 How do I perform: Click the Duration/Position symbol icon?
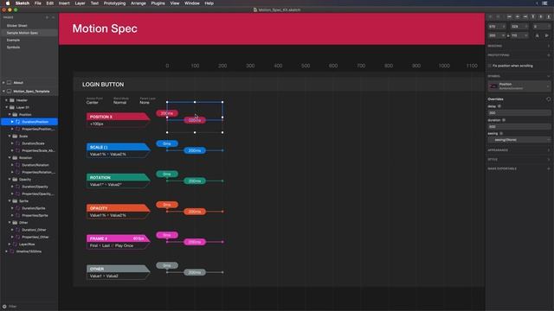coord(17,122)
